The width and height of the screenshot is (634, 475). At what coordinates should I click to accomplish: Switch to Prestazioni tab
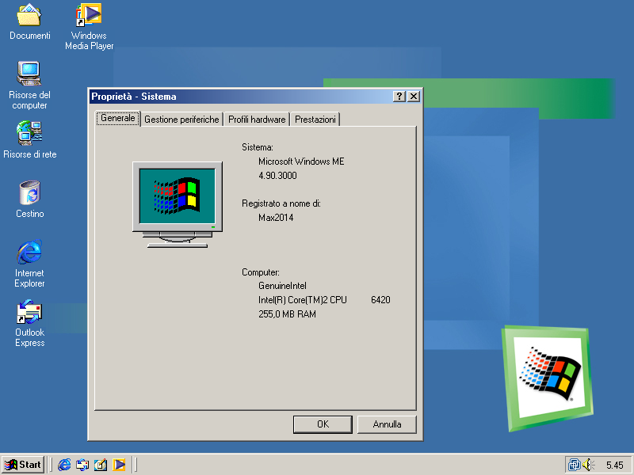pyautogui.click(x=315, y=120)
